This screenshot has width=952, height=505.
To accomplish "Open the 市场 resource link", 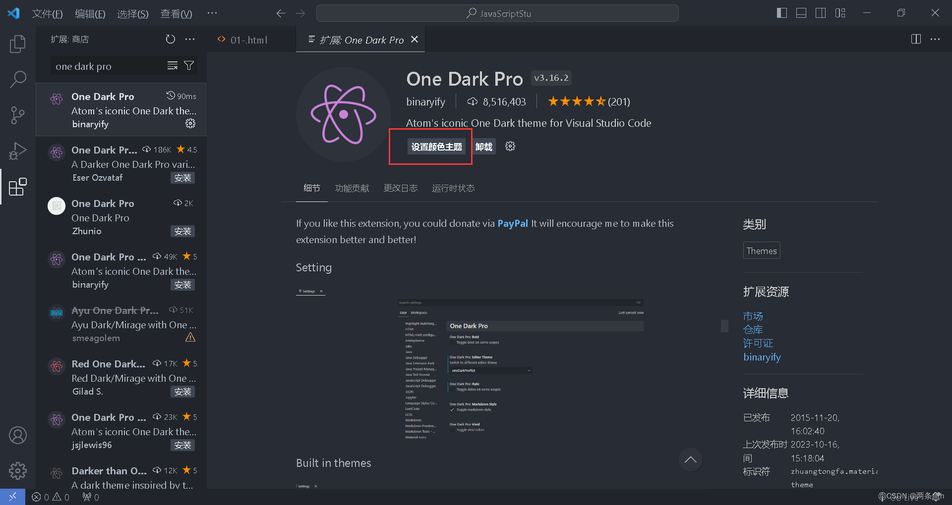I will 753,316.
